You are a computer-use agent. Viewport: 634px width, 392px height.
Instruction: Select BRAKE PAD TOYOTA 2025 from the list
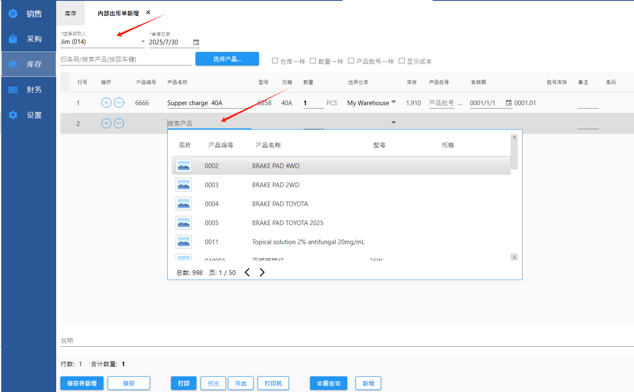point(287,223)
